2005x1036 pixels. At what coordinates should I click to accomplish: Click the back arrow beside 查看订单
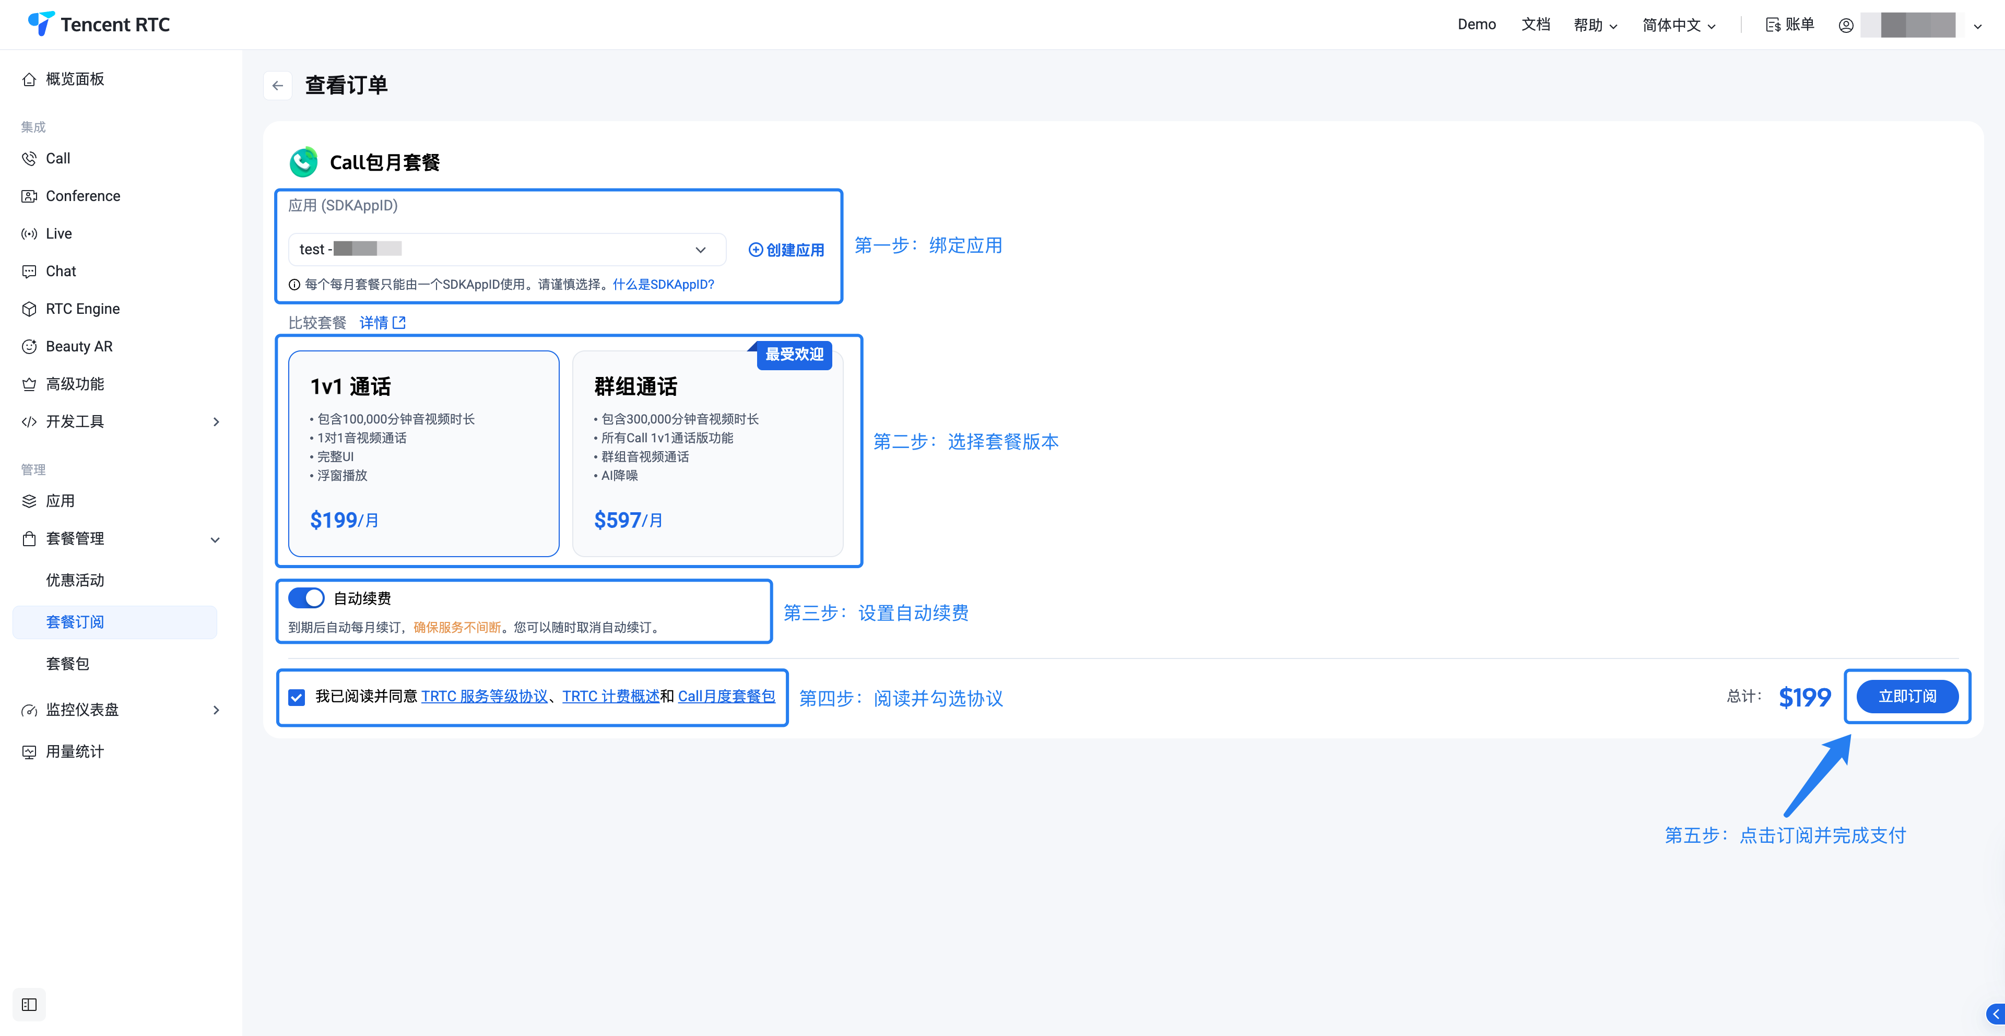point(278,86)
